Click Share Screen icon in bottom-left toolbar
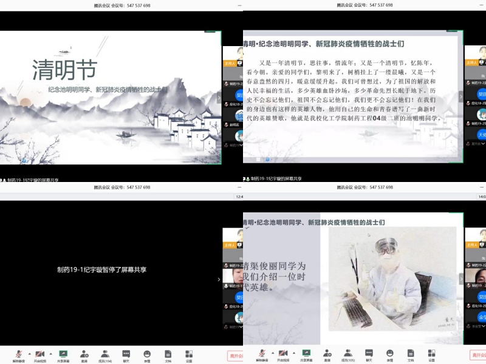The image size is (486, 364). [63, 354]
